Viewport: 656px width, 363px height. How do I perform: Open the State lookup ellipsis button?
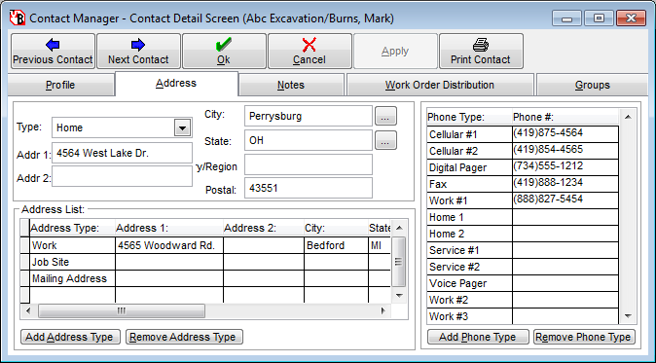385,140
